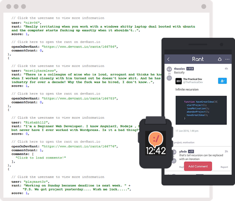Downvote thassiov's rant with minus button
Viewport: 235px width, 201px height.
[x=169, y=78]
